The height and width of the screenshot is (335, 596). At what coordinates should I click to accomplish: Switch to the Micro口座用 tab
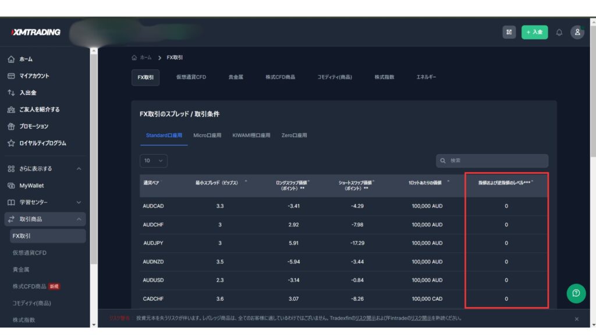[207, 136]
